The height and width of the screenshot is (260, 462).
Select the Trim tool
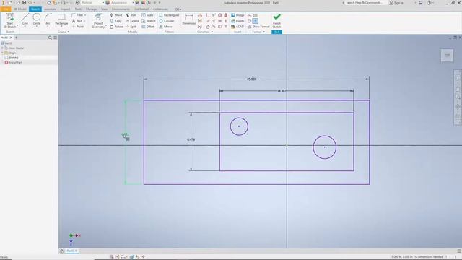coord(131,15)
